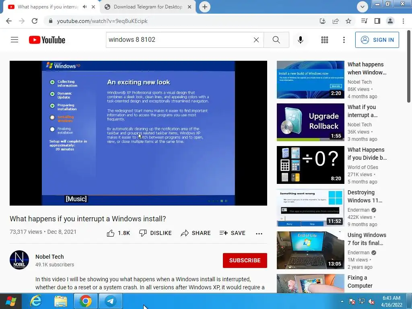Reload the page with the refresh icon
Image resolution: width=412 pixels, height=309 pixels.
pos(35,21)
